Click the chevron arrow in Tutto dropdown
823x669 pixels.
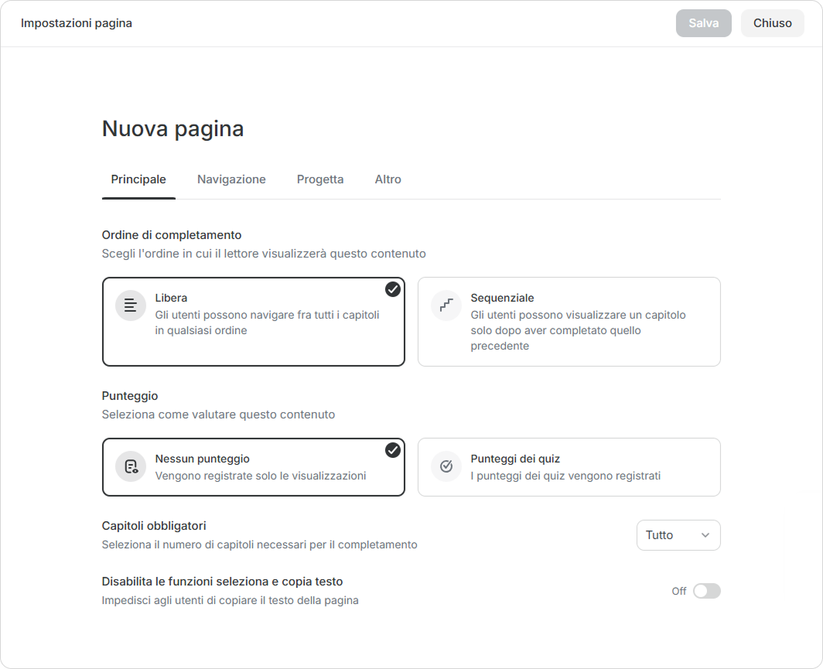[705, 535]
